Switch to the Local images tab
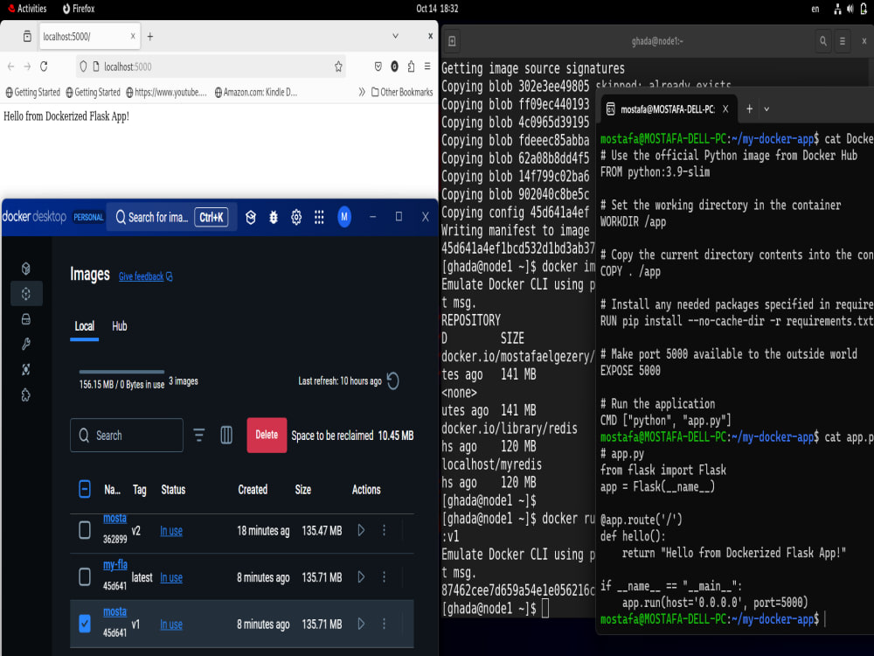 84,326
